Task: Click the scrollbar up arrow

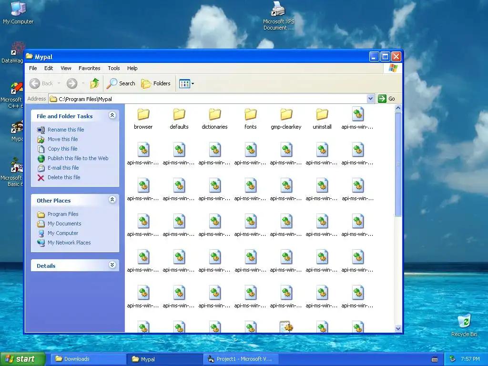Action: point(398,108)
